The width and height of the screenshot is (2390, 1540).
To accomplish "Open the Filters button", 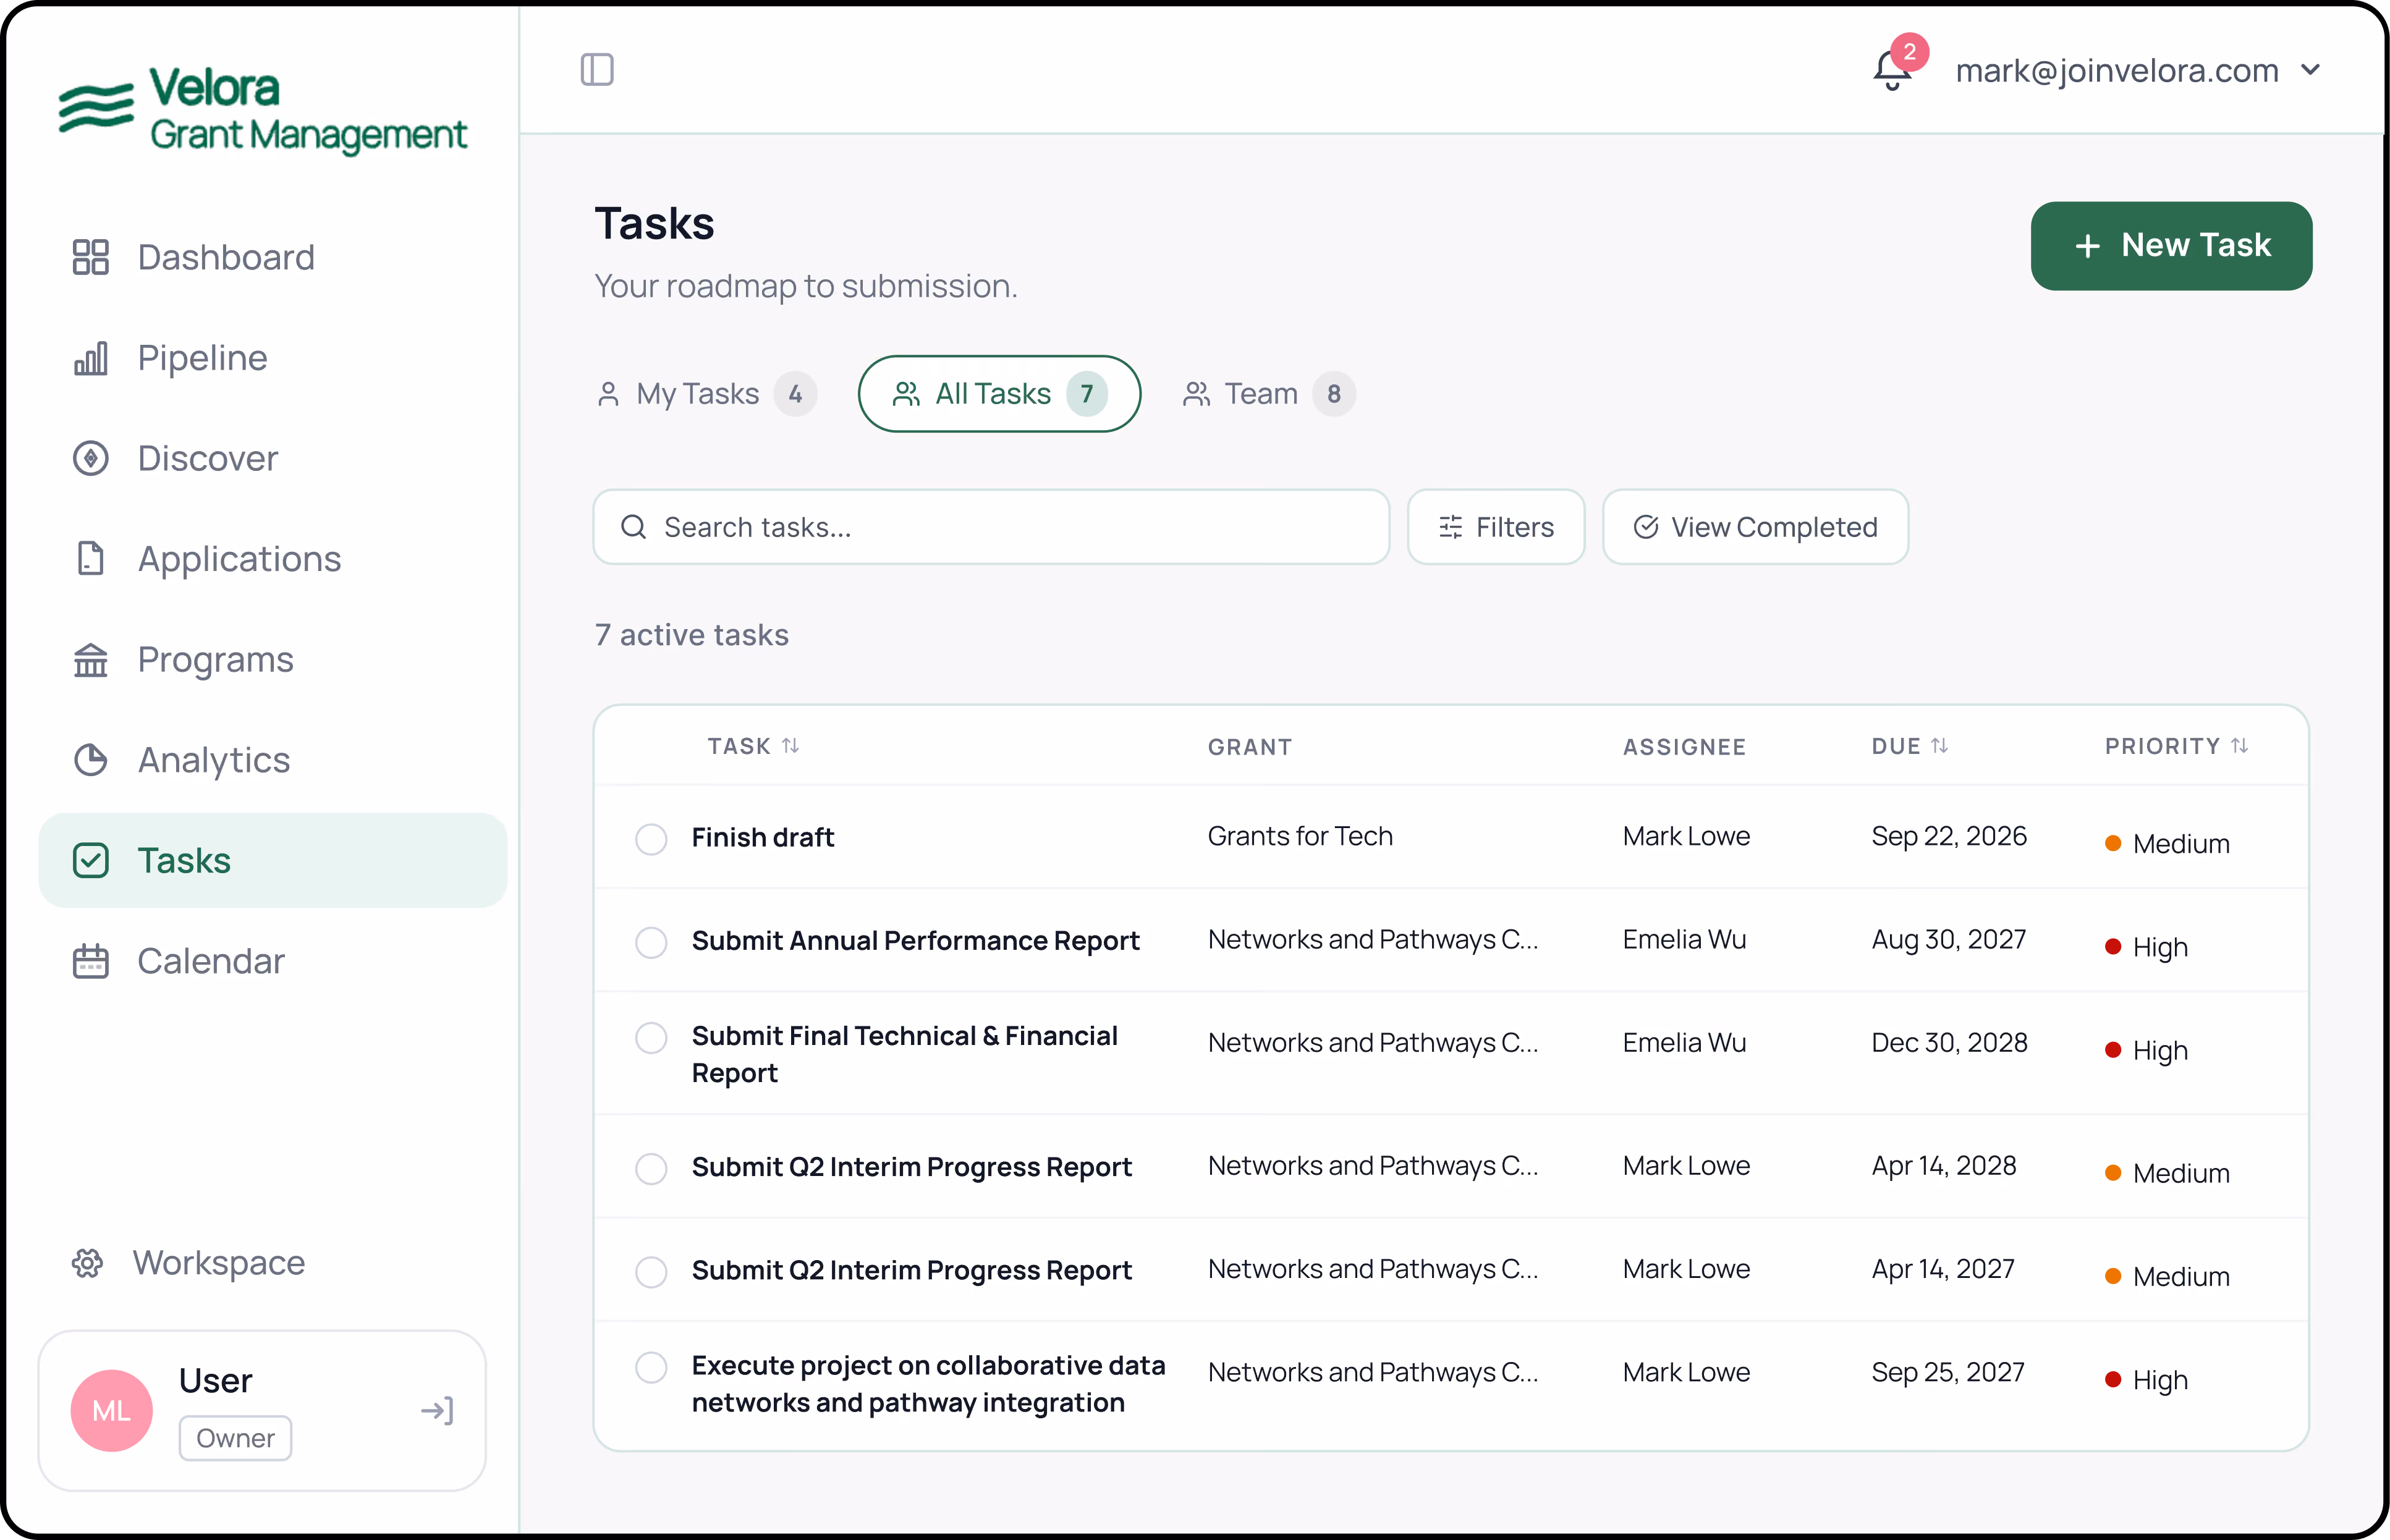I will [1496, 527].
